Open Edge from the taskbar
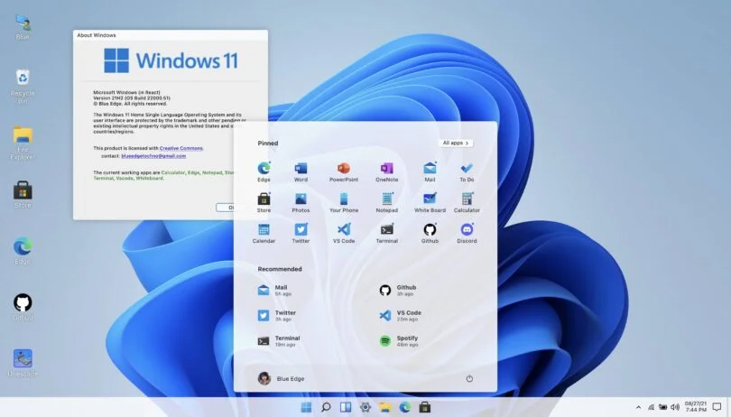This screenshot has width=731, height=417. (404, 407)
